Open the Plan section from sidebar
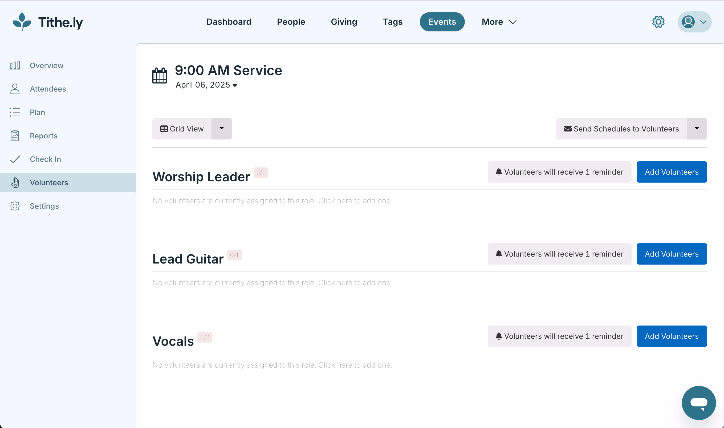 point(37,112)
